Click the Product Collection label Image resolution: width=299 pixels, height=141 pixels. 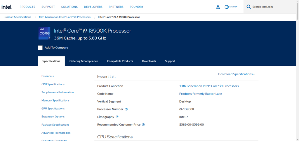click(x=110, y=86)
